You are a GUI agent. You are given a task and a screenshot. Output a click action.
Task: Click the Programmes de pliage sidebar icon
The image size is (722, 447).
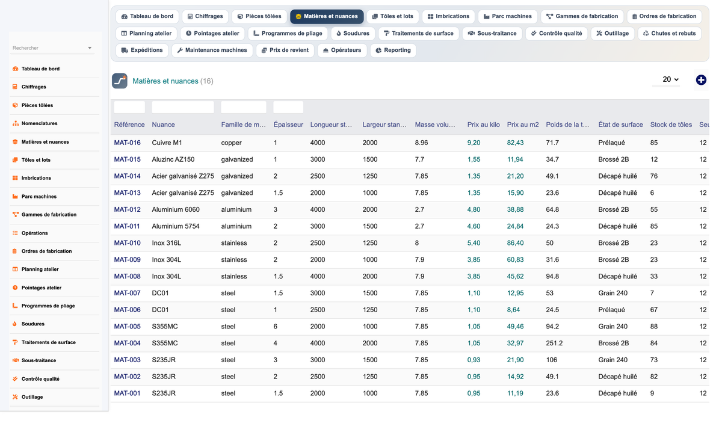tap(15, 306)
